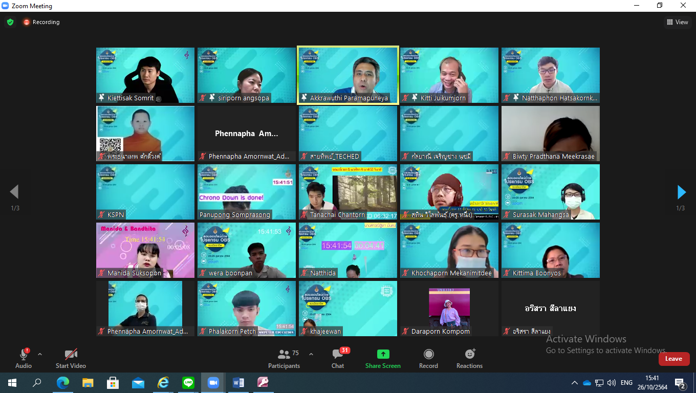Viewport: 696px width, 393px height.
Task: Switch ENG input language indicator
Action: coord(626,383)
